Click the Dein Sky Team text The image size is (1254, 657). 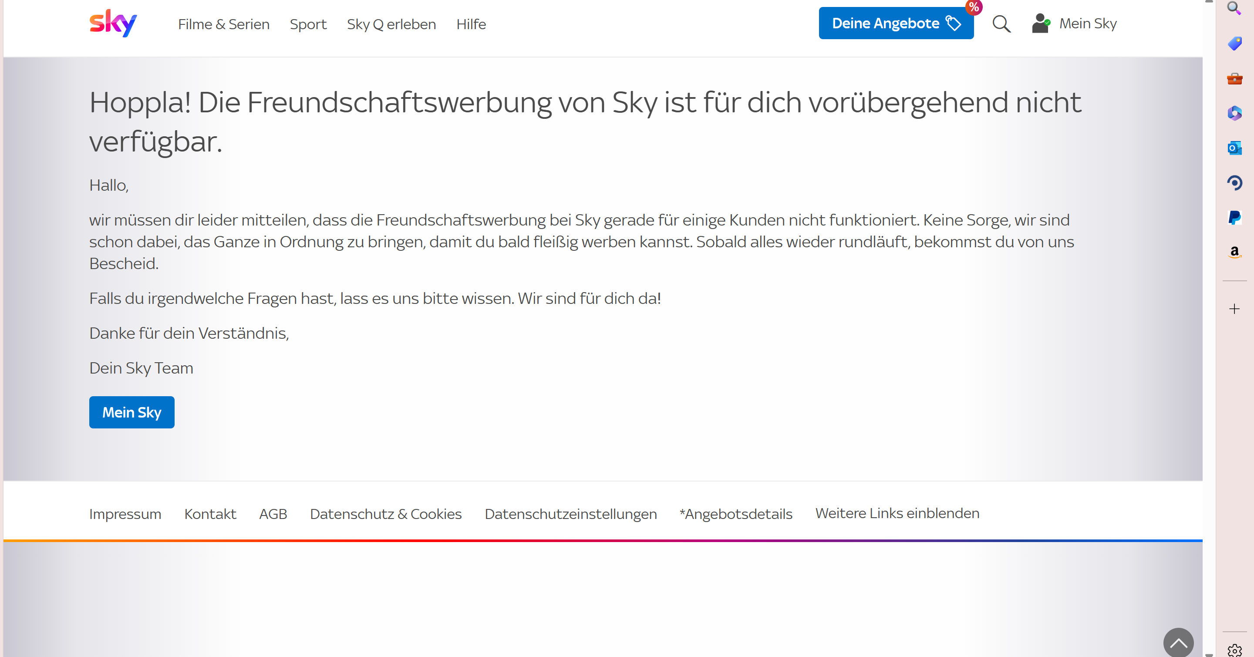(141, 368)
